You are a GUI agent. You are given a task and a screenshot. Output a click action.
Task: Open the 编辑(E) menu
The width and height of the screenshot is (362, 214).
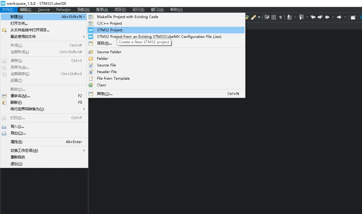26,9
